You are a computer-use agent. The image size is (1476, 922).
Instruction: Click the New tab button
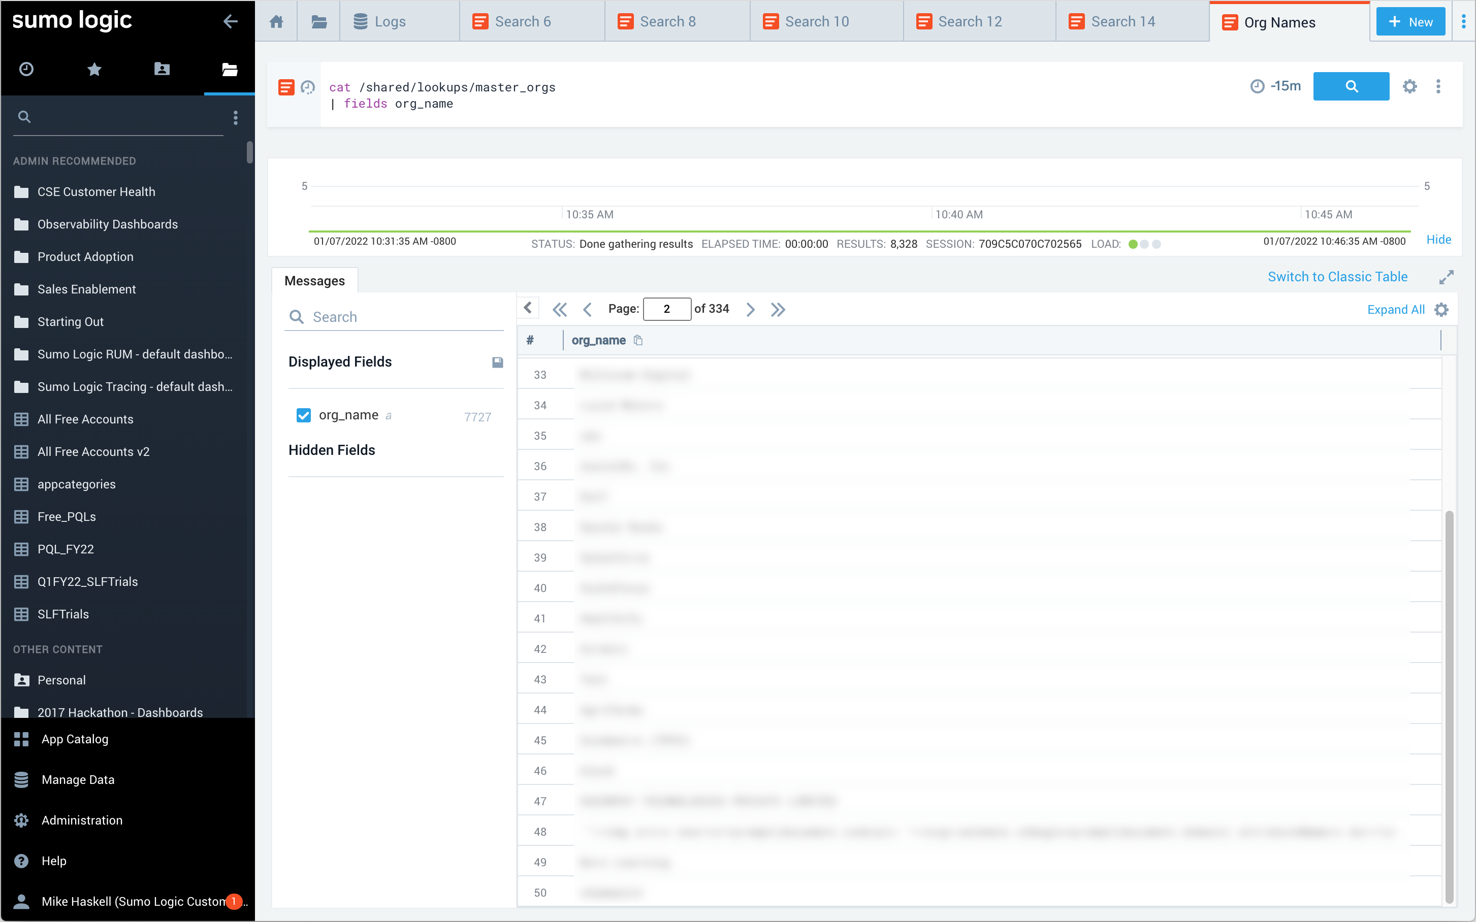(x=1410, y=22)
